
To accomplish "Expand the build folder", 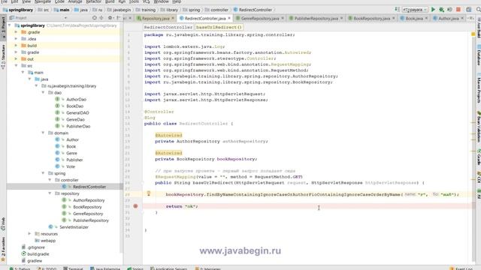I will (17, 45).
